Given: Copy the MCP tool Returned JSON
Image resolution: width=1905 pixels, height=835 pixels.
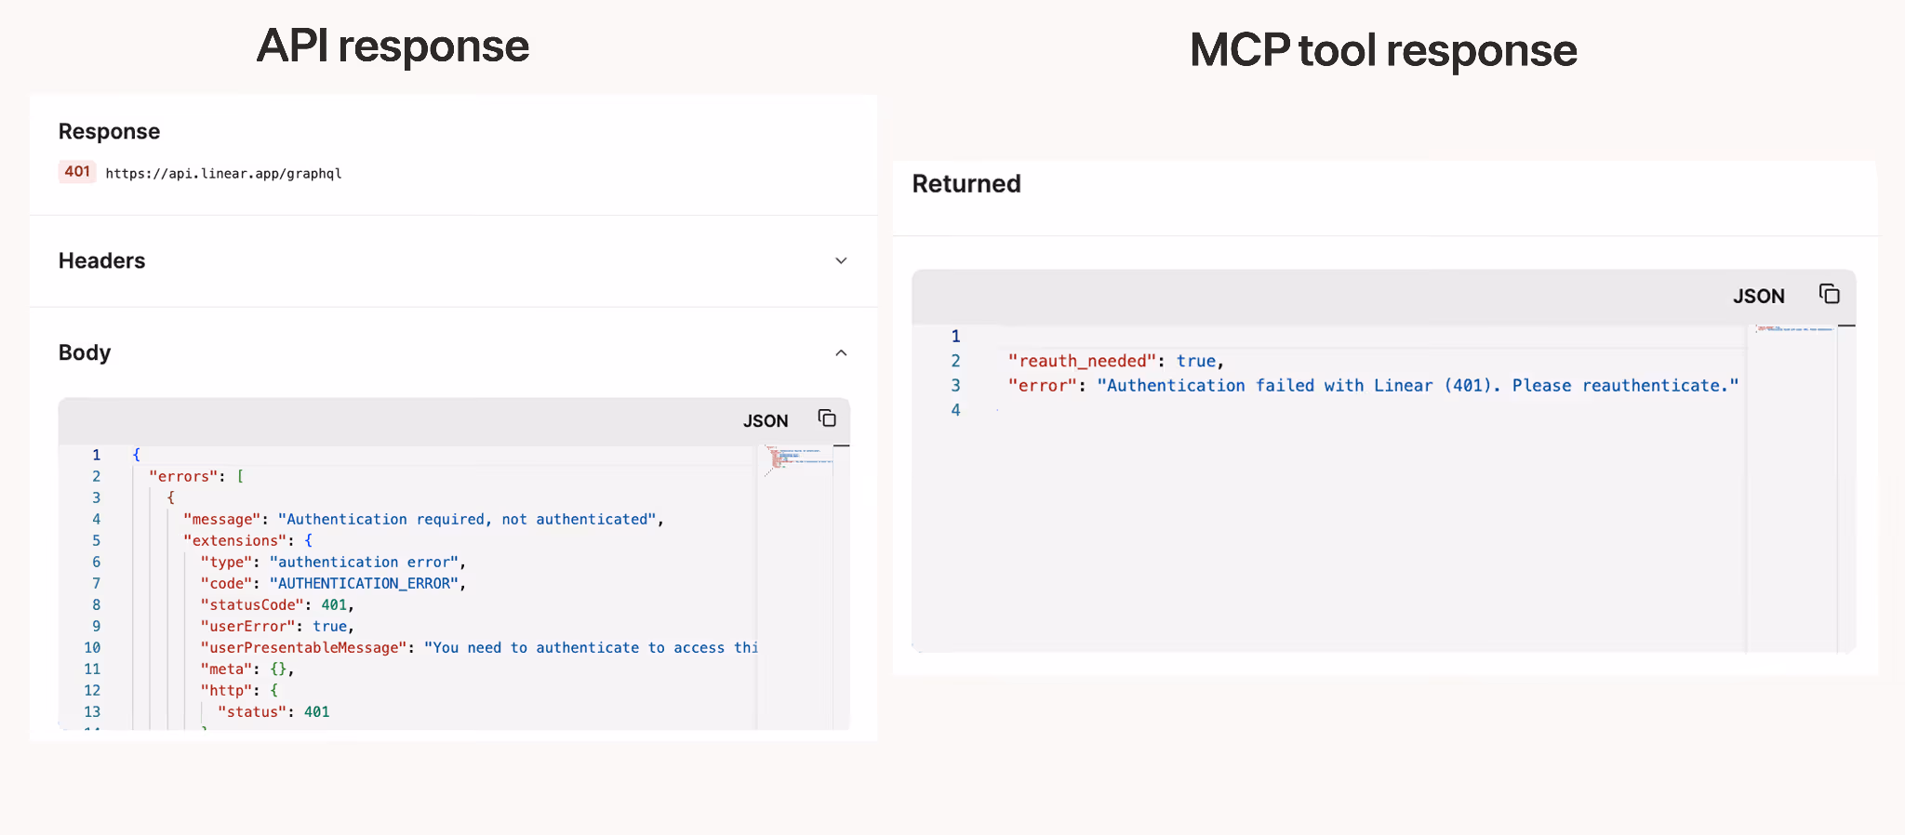Looking at the screenshot, I should click(x=1830, y=294).
